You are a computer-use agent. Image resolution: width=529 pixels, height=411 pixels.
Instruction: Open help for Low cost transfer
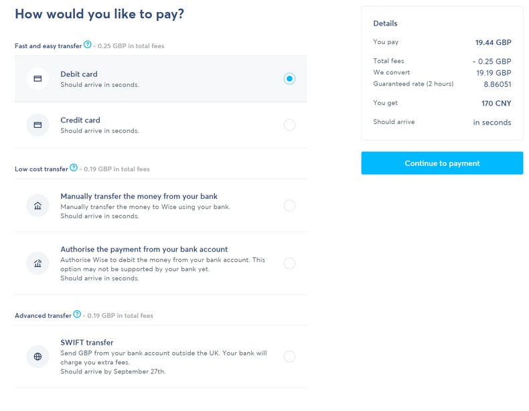point(74,168)
